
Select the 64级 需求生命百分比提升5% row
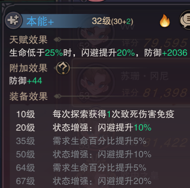pyautogui.click(x=81, y=168)
